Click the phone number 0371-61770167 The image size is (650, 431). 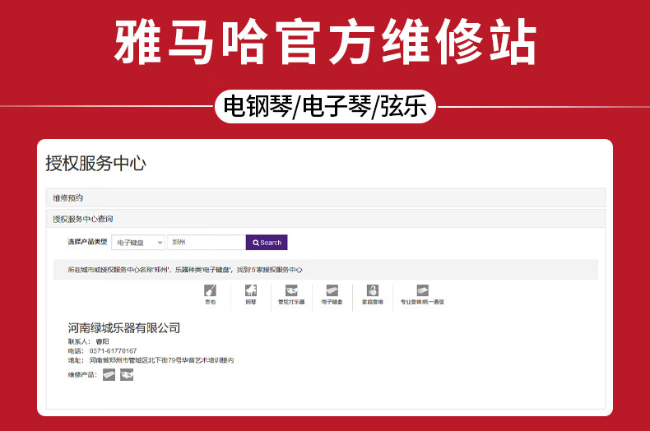point(113,350)
